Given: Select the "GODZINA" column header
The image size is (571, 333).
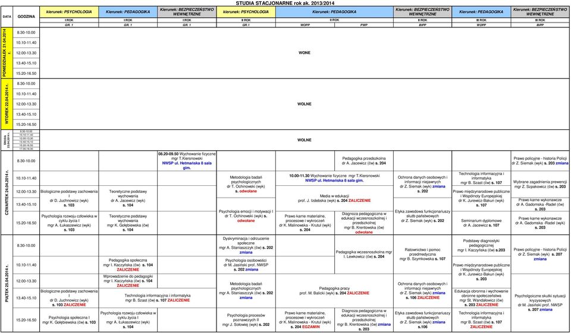Looking at the screenshot, I should point(26,17).
